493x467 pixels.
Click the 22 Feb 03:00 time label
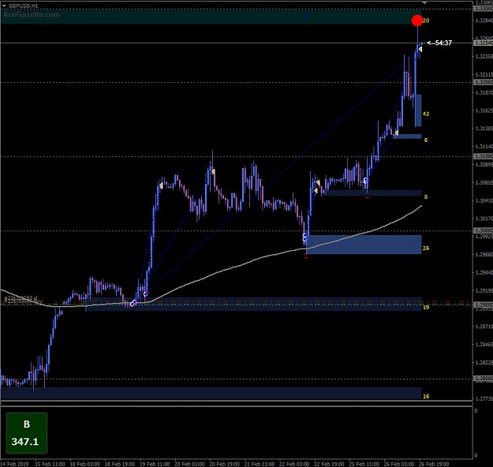[294, 464]
